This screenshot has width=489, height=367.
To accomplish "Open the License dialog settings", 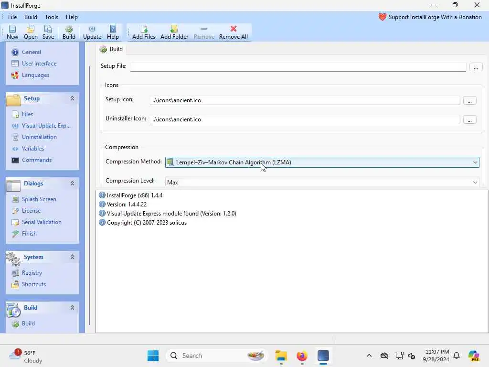I will pos(31,211).
